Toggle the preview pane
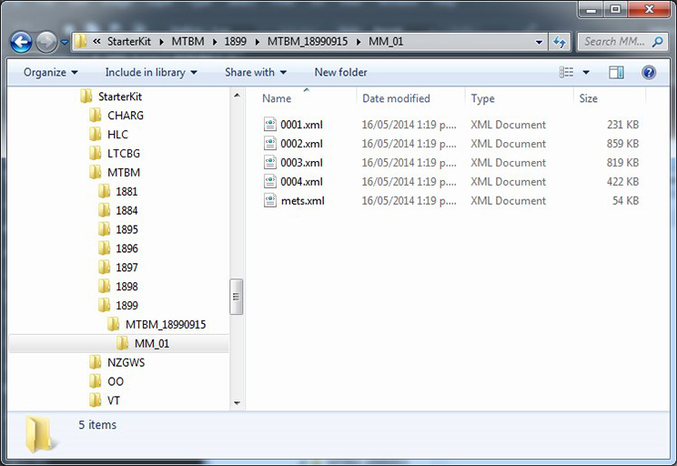 coord(616,72)
